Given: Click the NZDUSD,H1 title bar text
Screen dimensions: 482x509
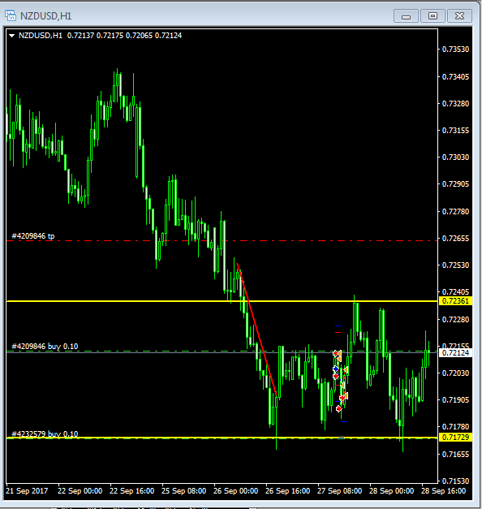Looking at the screenshot, I should click(x=45, y=16).
